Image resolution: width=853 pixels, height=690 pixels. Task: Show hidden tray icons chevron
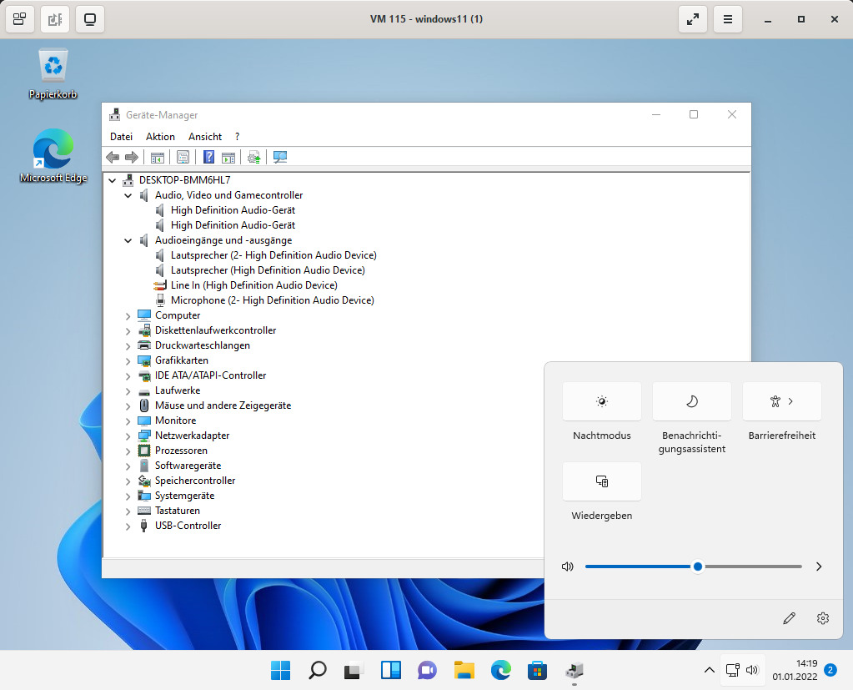(710, 671)
